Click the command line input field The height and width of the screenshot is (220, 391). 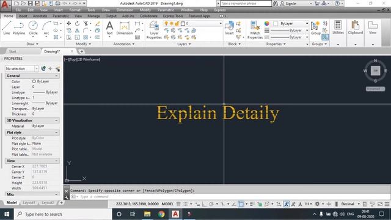230,197
